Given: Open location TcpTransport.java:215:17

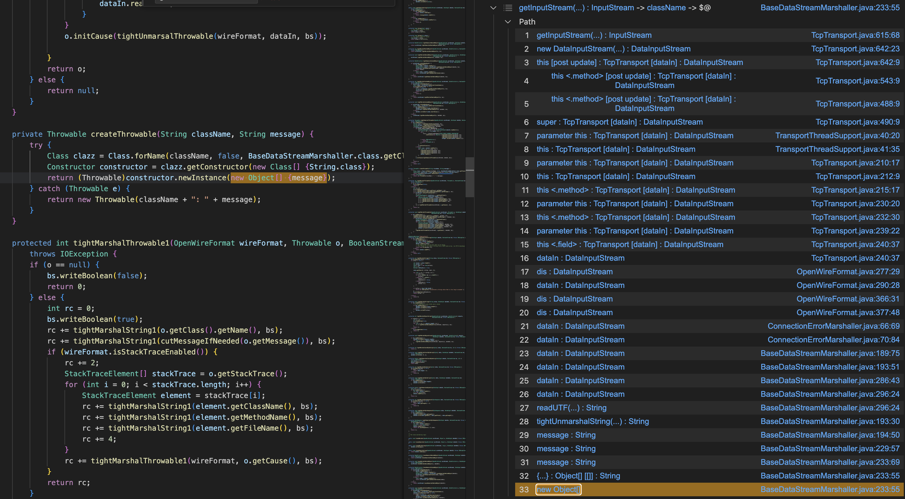Looking at the screenshot, I should tap(855, 190).
